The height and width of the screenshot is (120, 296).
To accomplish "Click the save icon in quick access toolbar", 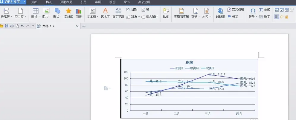I will 7,26.
